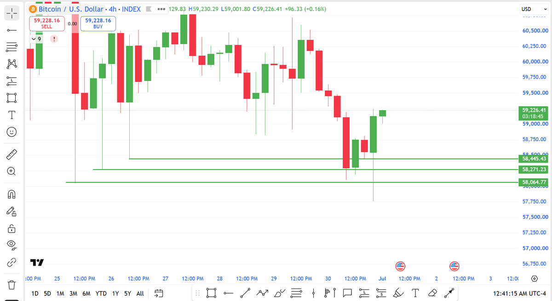Open chart settings gear at time axis corner
The height and width of the screenshot is (301, 552).
click(x=534, y=279)
